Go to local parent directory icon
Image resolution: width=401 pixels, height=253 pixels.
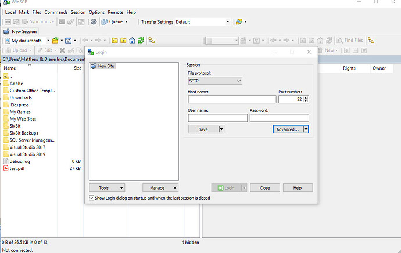coord(115,41)
